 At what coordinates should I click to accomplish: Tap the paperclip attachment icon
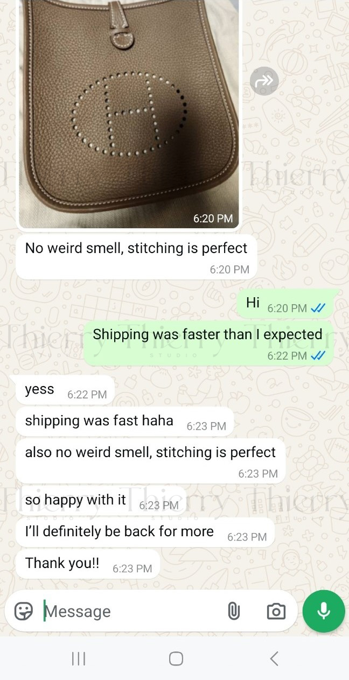tap(233, 611)
